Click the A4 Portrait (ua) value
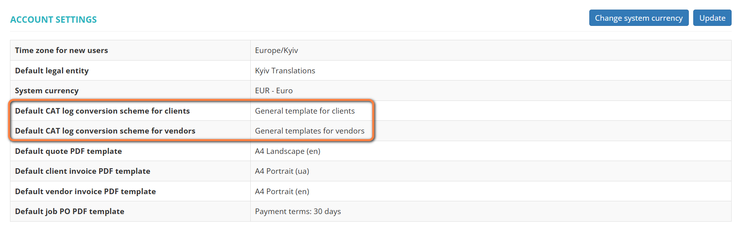Image resolution: width=742 pixels, height=232 pixels. tap(282, 171)
